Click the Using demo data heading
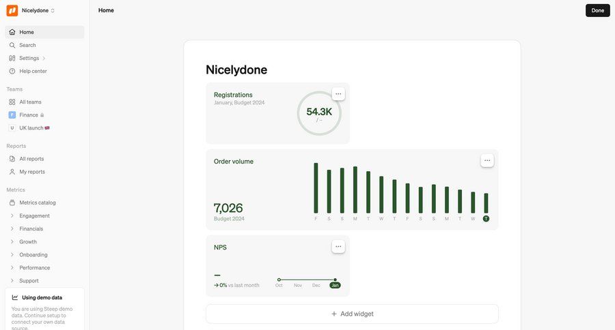The height and width of the screenshot is (330, 615). click(x=42, y=297)
